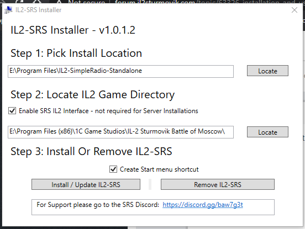This screenshot has height=229, width=305.
Task: Click the "For Support please go to" text
Action: coord(73,205)
